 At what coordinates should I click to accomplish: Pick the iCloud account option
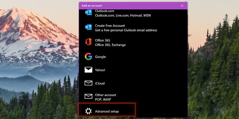click(133, 83)
